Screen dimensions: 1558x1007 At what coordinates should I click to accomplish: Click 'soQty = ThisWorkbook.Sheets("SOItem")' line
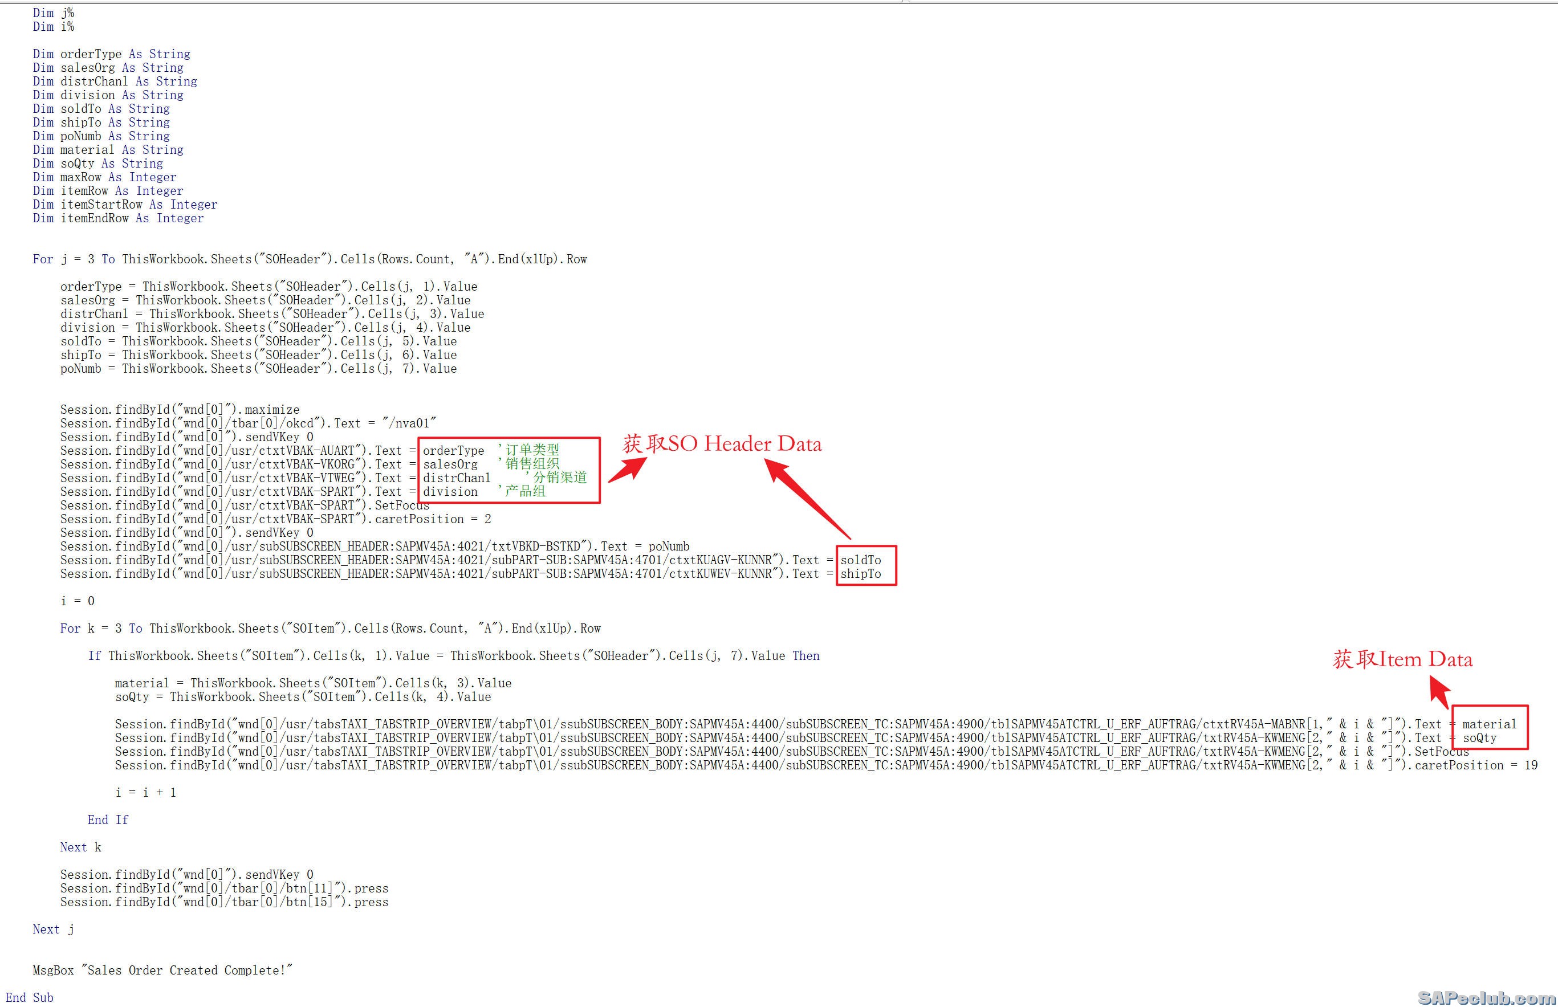303,698
